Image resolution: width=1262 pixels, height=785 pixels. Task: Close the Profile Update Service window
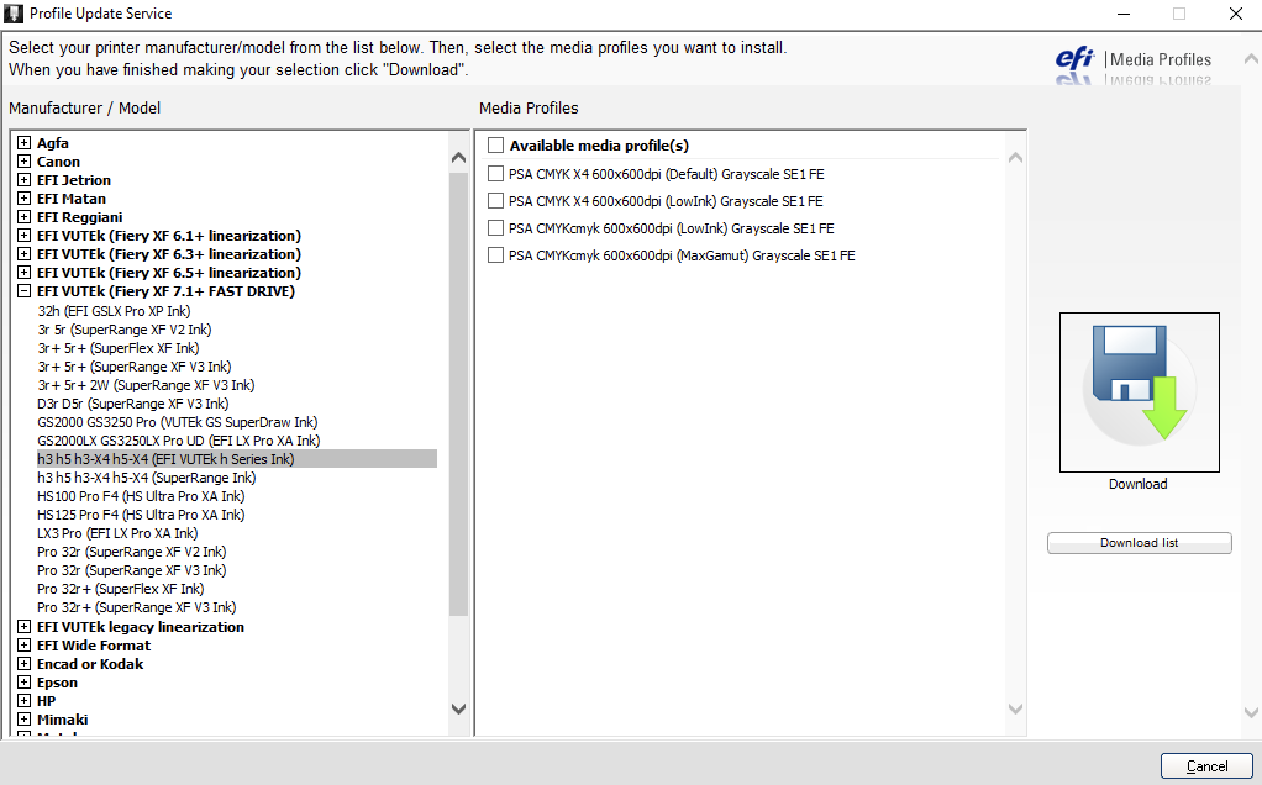(x=1236, y=14)
